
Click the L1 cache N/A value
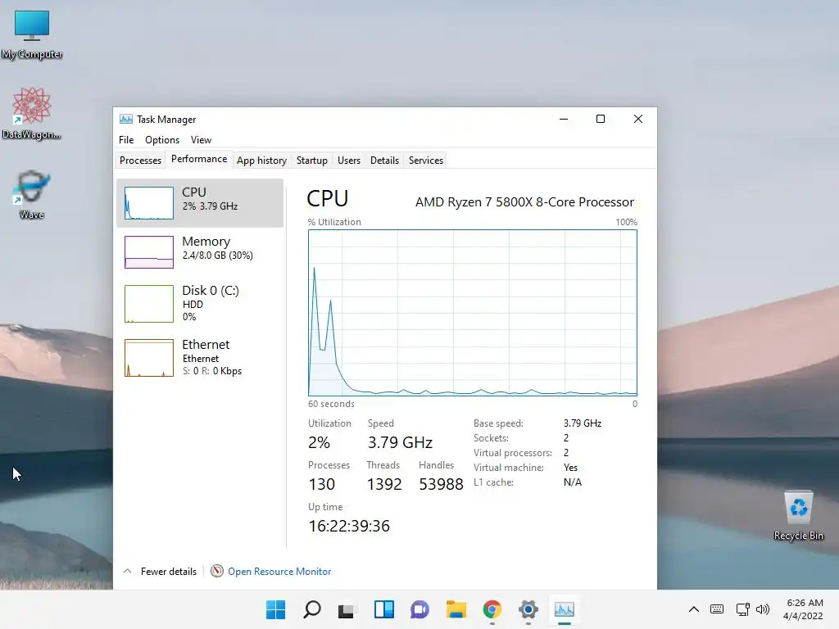click(x=573, y=482)
